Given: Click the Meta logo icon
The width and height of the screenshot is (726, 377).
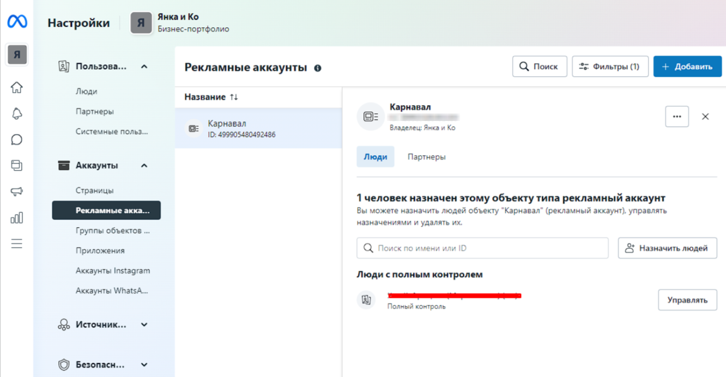Looking at the screenshot, I should 17,22.
